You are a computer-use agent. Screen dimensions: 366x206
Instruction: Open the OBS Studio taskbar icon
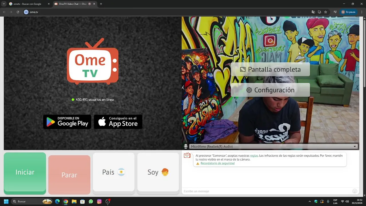pyautogui.click(x=108, y=201)
